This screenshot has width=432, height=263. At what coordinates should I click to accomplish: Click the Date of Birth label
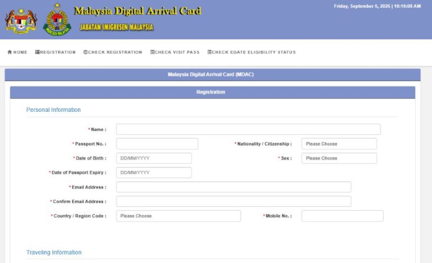pos(90,158)
